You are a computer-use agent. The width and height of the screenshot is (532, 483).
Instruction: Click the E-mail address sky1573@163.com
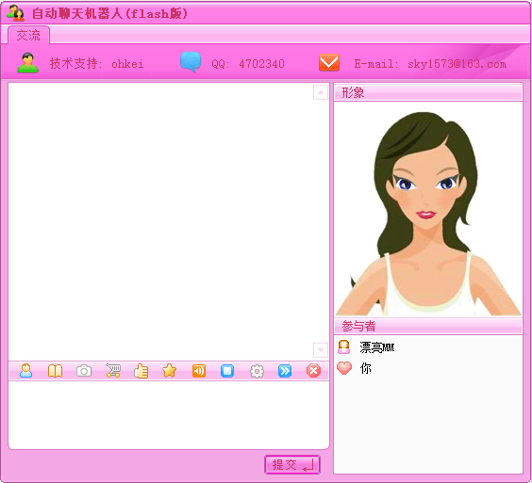click(x=457, y=64)
